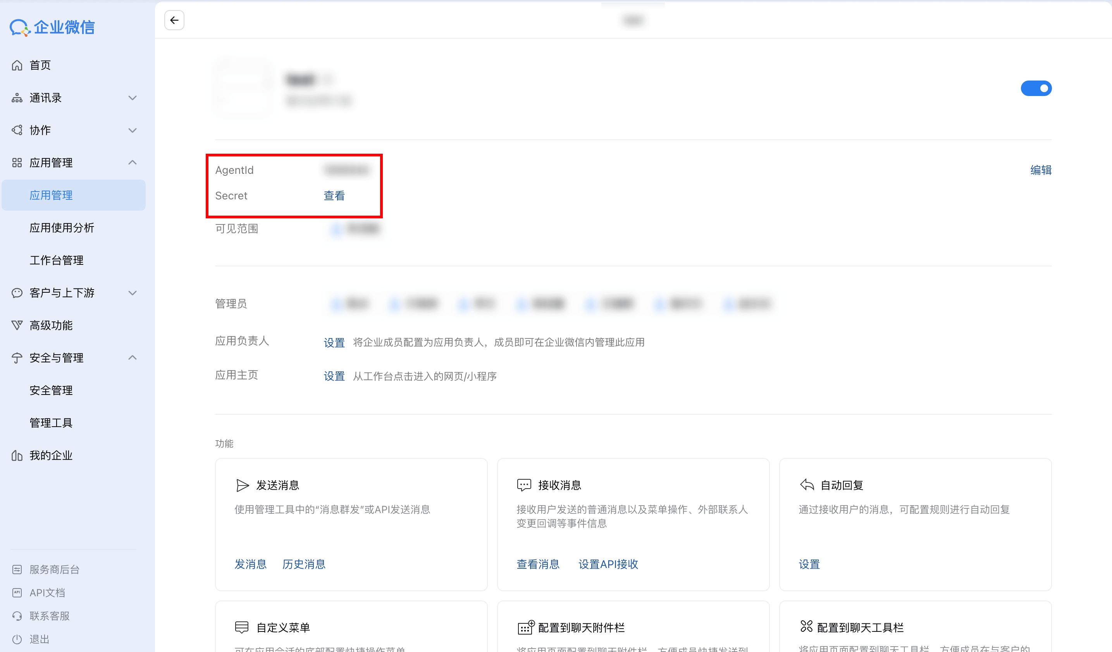The height and width of the screenshot is (652, 1112).
Task: Open the 服务商后台 link
Action: pos(54,570)
